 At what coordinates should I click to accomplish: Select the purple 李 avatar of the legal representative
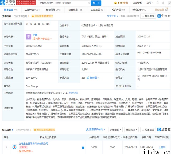click(29, 37)
